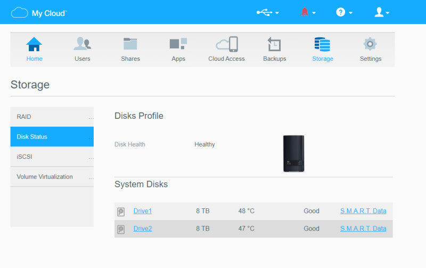Click the 47 °C temperature of Drive2

coord(247,229)
